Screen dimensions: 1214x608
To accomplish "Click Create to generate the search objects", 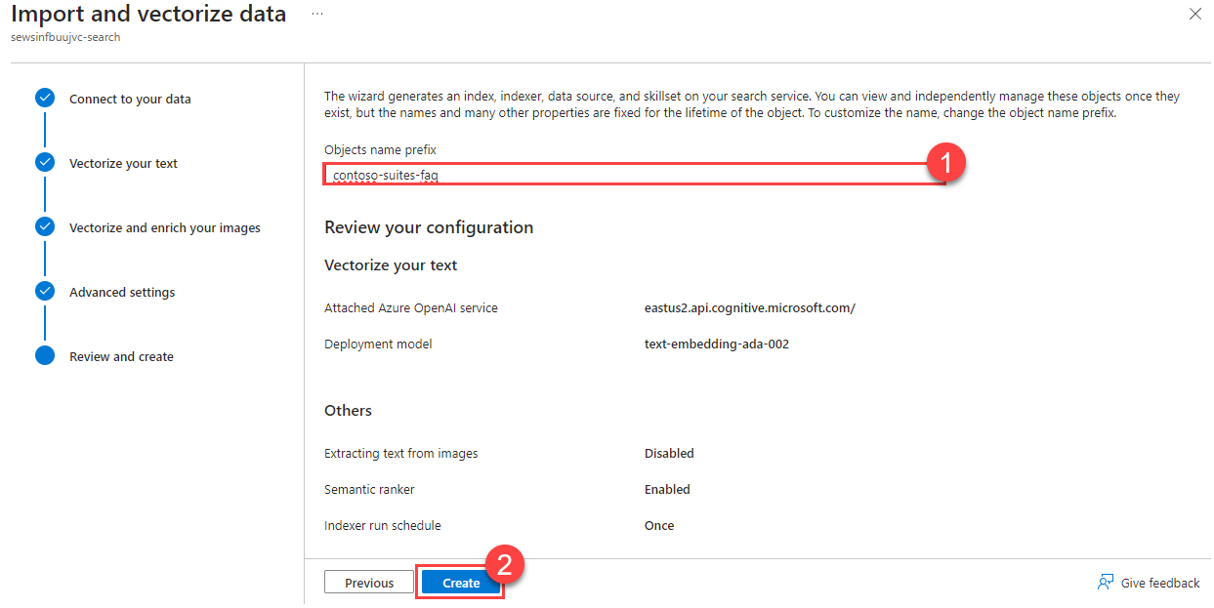I will [x=460, y=582].
